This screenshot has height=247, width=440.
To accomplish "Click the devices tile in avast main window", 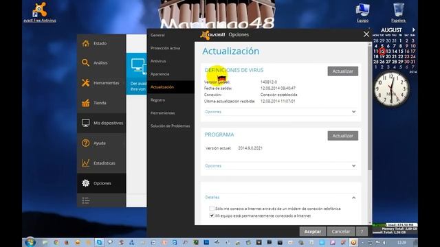I will pos(137,74).
